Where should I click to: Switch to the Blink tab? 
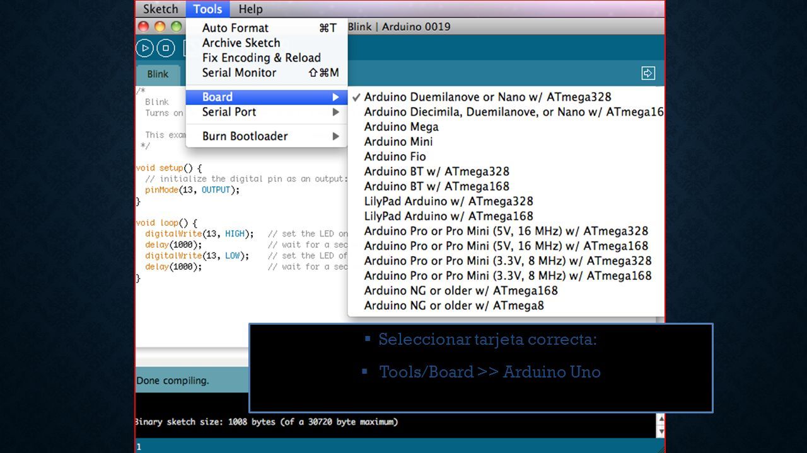pos(158,74)
